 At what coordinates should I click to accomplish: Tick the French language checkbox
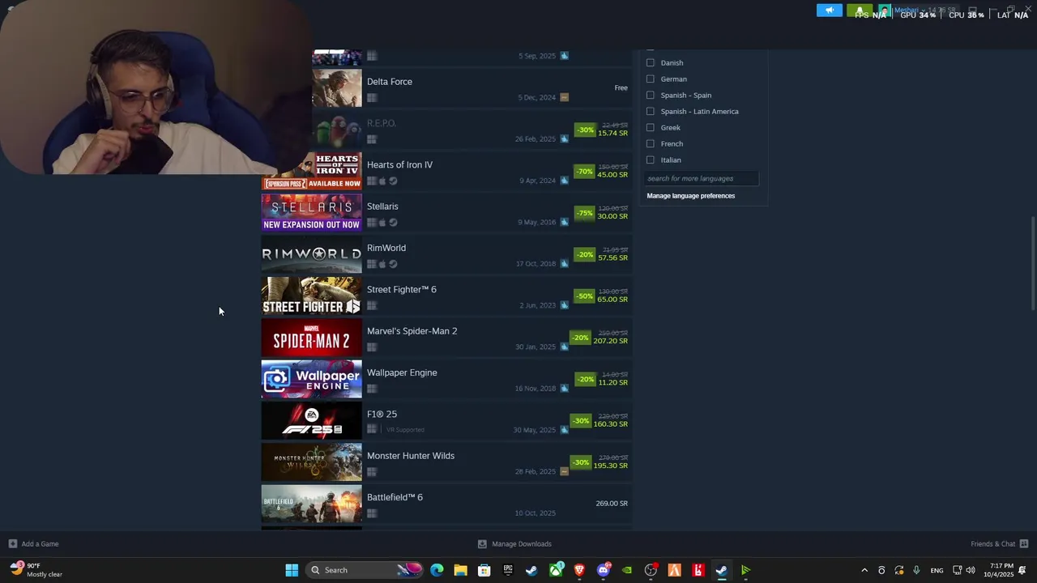click(651, 143)
